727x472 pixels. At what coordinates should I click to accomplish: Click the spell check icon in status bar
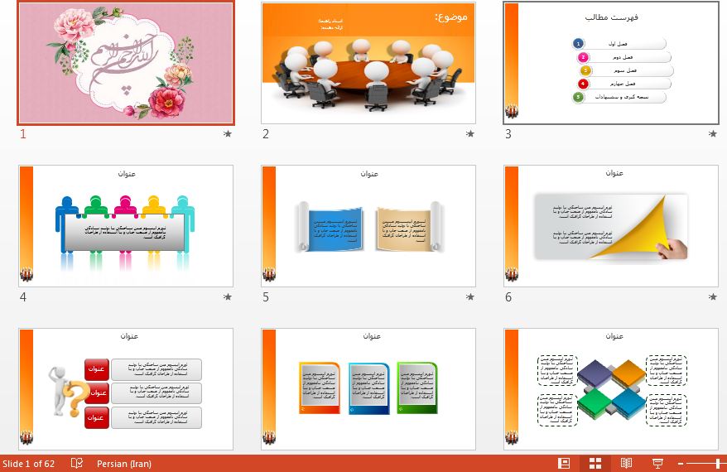(77, 463)
